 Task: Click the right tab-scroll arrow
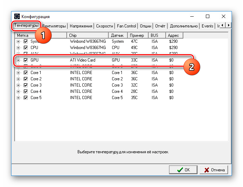pyautogui.click(x=228, y=25)
